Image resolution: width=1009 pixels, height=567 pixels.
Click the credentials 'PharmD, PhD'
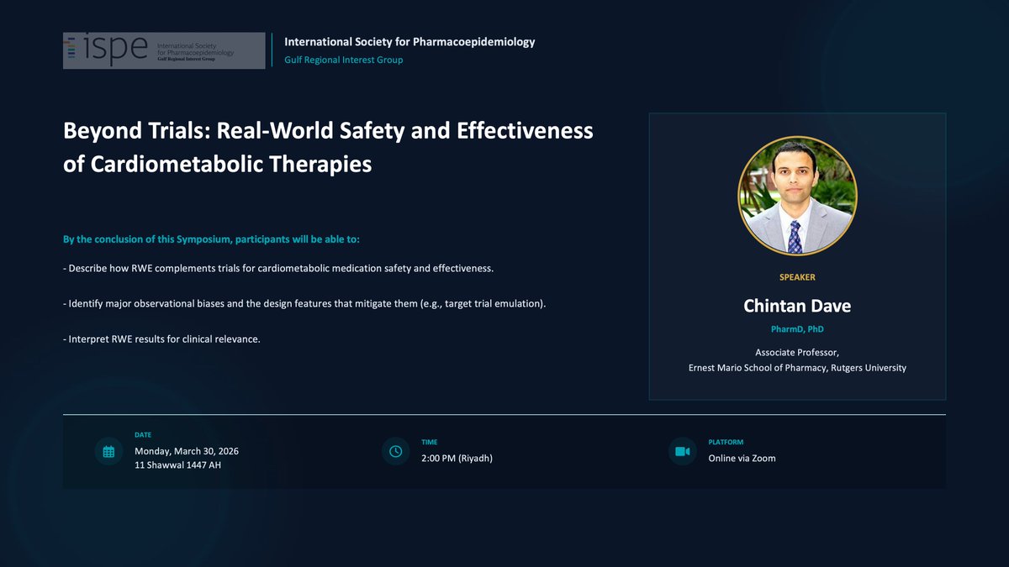coord(797,330)
